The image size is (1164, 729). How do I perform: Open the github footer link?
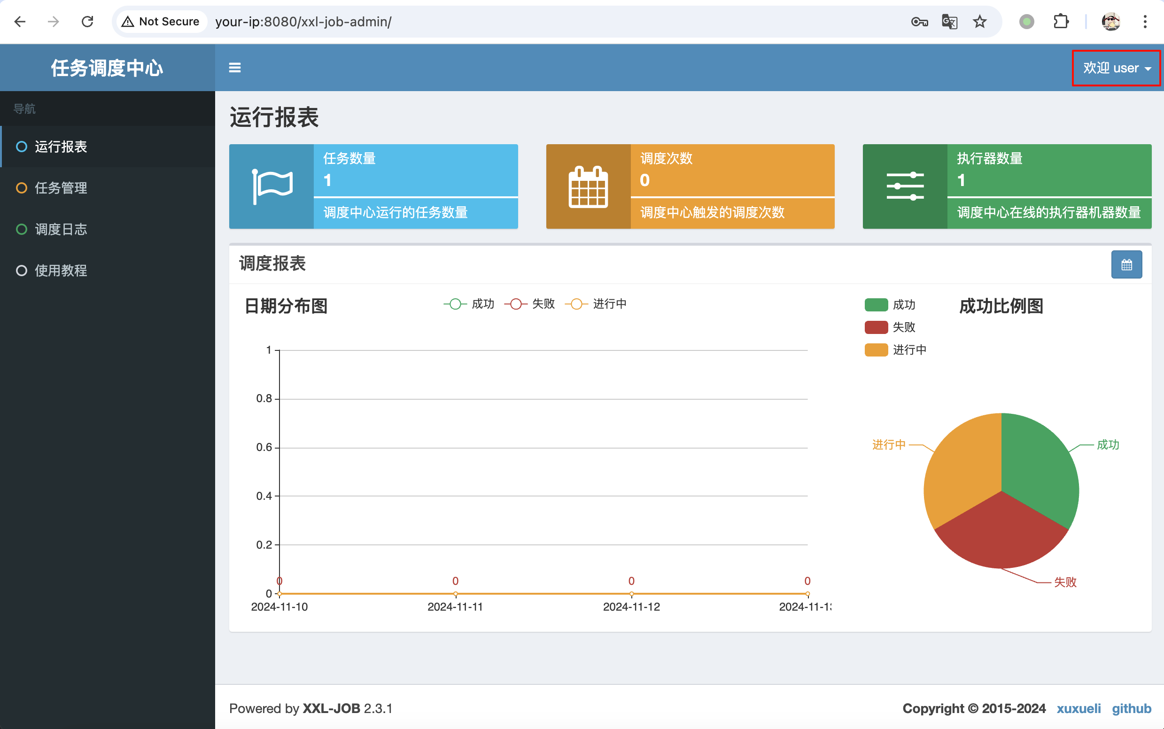click(1131, 708)
